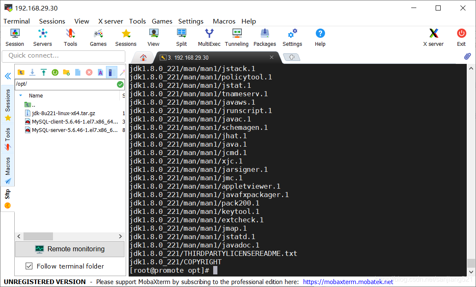Open the Terminal menu
The width and height of the screenshot is (476, 287).
click(17, 21)
